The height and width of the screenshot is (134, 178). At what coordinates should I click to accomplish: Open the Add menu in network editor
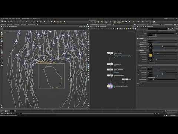pos(92,29)
